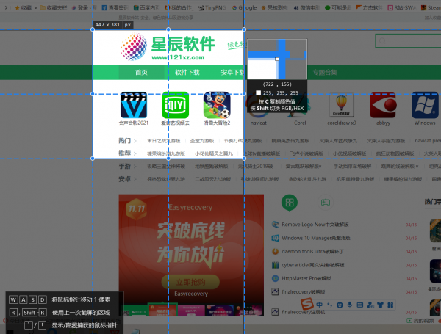Click the 机甲奥特曼九游版 android link
Screen dimensions: 441x334
click(x=355, y=179)
